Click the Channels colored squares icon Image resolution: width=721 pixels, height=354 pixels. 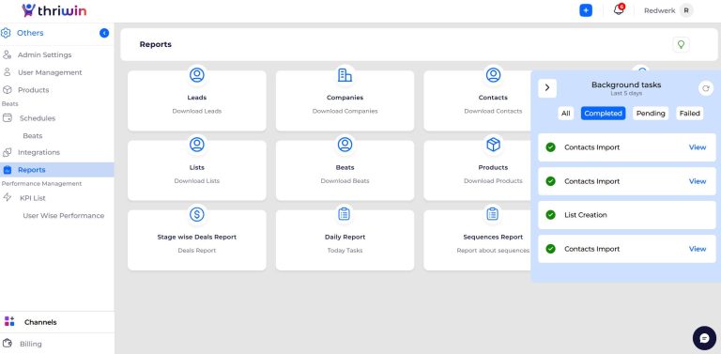coord(9,321)
